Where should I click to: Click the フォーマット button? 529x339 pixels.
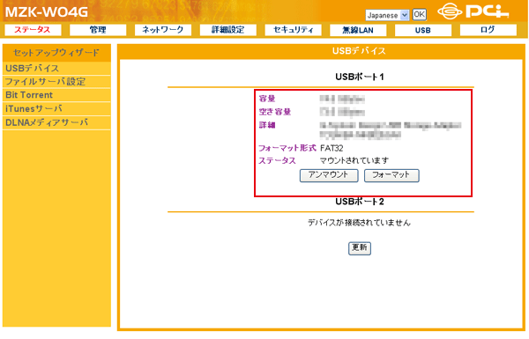(391, 175)
